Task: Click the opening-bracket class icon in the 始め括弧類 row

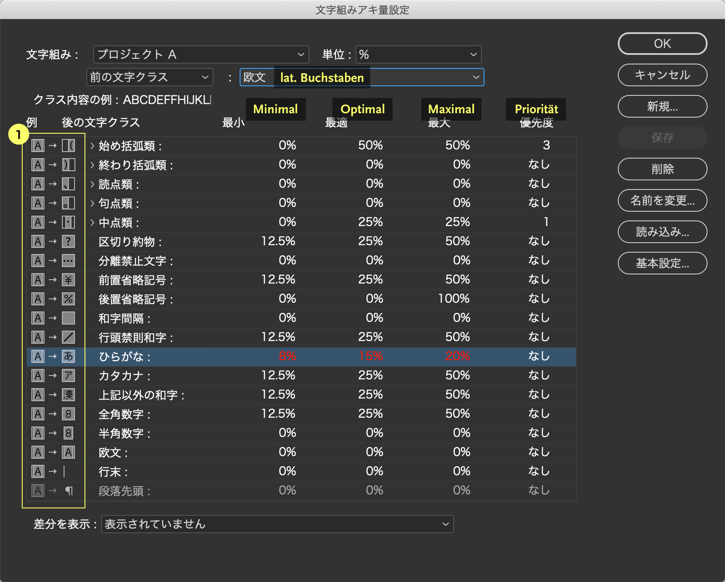Action: [x=68, y=145]
